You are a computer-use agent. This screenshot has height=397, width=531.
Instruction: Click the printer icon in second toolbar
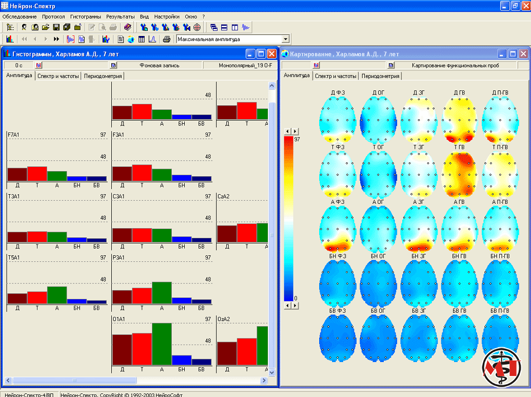166,39
